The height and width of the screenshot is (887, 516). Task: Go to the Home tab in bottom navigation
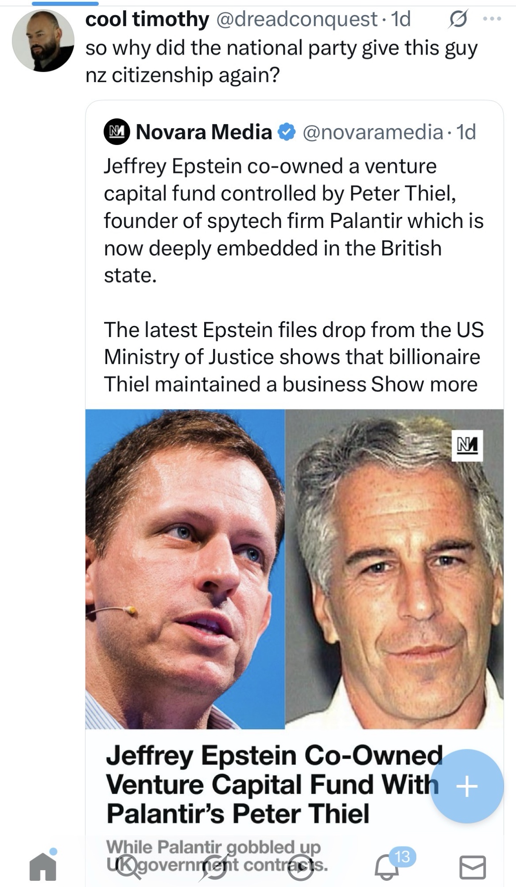43,866
